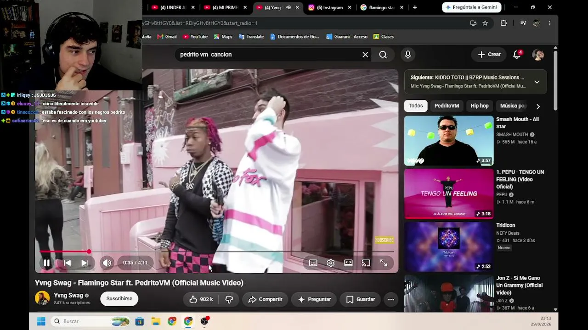Open the Preguntar AI button
588x330 pixels.
(x=314, y=299)
